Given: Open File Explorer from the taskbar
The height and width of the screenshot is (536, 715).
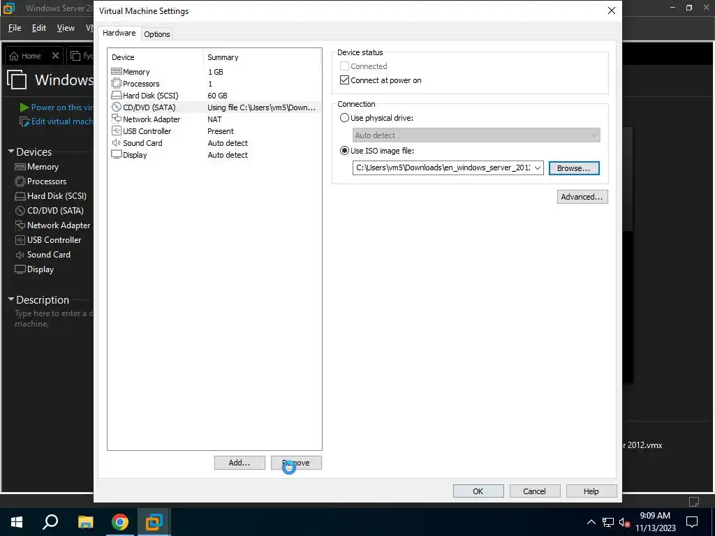Looking at the screenshot, I should click(x=85, y=522).
